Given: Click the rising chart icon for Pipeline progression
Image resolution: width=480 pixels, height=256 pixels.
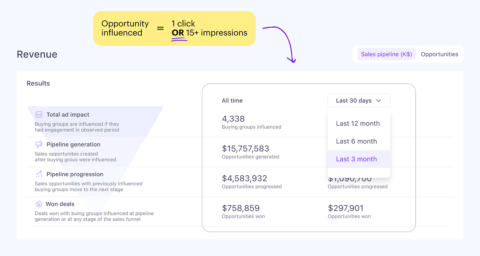Looking at the screenshot, I should (39, 174).
